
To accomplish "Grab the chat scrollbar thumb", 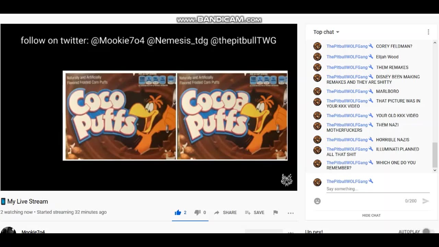I will point(435,155).
